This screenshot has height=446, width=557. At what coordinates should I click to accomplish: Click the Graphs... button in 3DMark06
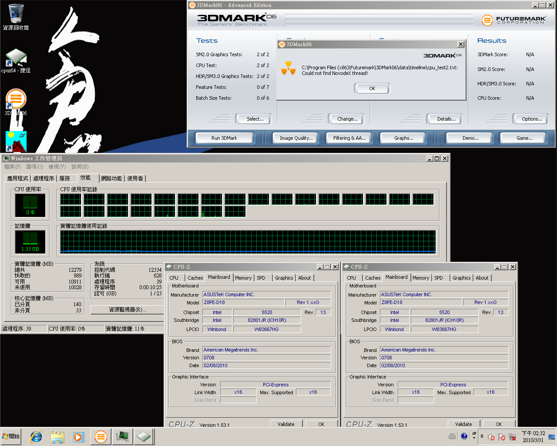[404, 138]
